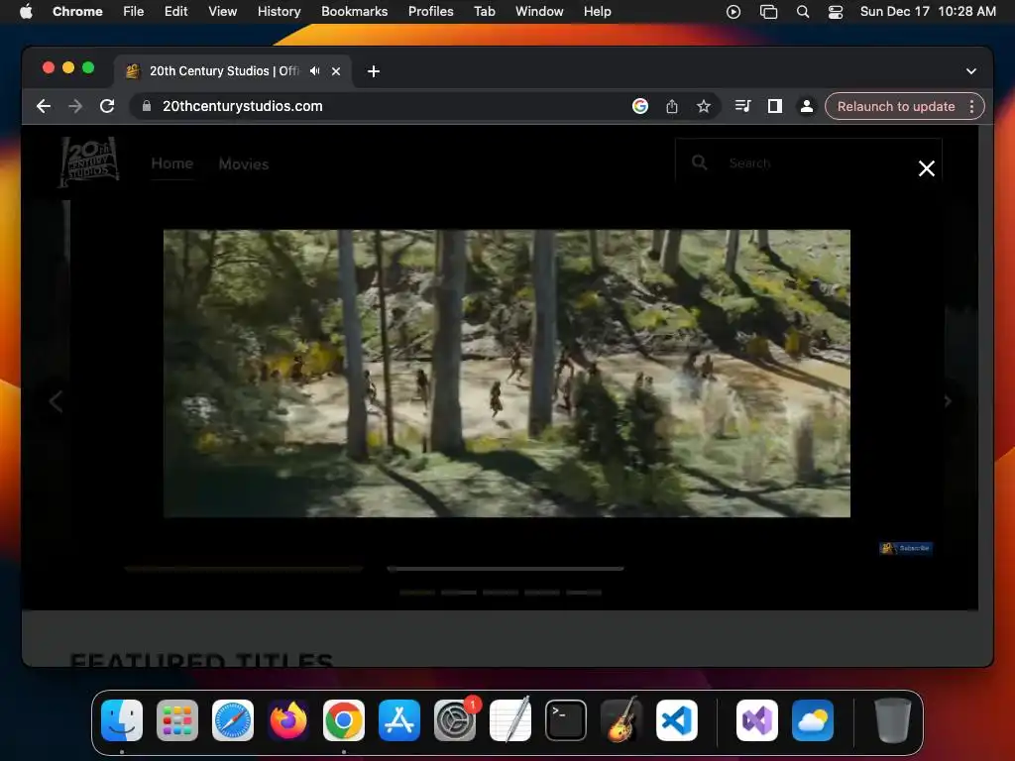Open App Store from the Dock

tap(399, 720)
